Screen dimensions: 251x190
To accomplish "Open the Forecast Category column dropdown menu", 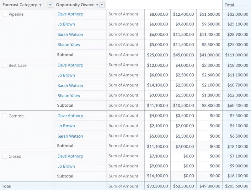I will coord(50,5).
